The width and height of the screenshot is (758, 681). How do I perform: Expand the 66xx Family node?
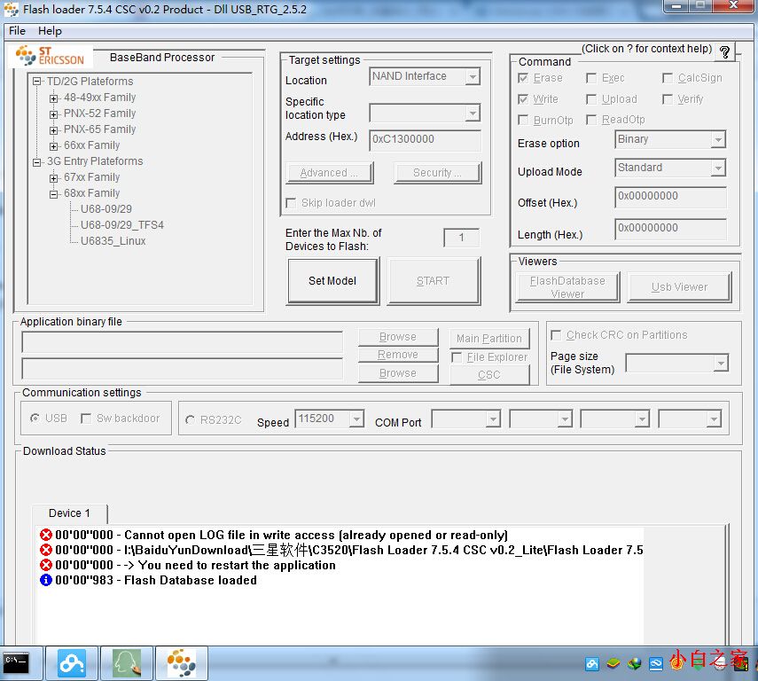coord(54,146)
